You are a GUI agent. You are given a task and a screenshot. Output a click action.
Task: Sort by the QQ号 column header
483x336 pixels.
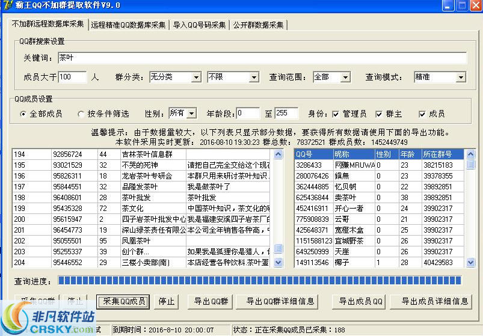coord(313,154)
